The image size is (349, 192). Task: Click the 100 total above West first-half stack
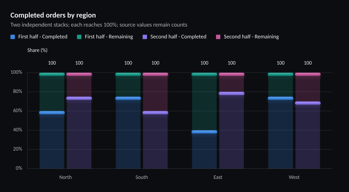point(281,63)
